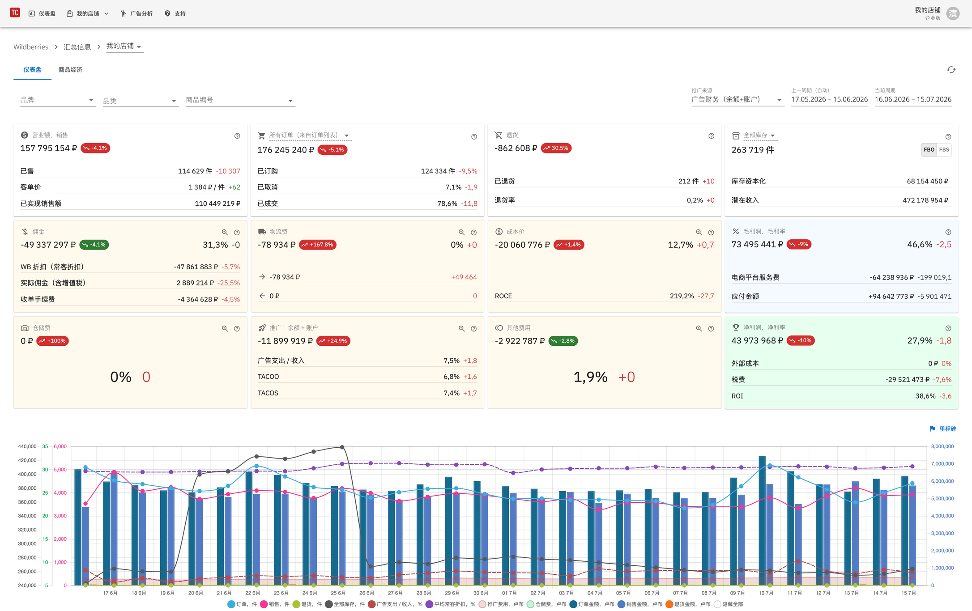Open the 推广来源 dropdown
This screenshot has height=611, width=972.
pos(737,99)
